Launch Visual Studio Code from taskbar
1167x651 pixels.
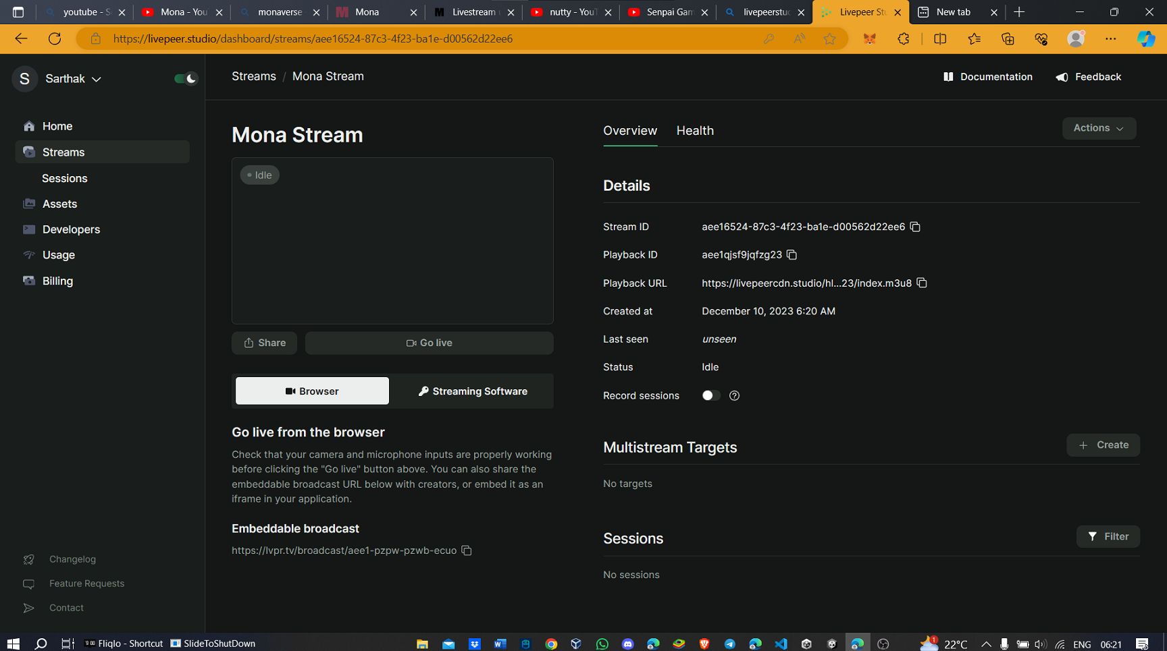click(x=781, y=644)
